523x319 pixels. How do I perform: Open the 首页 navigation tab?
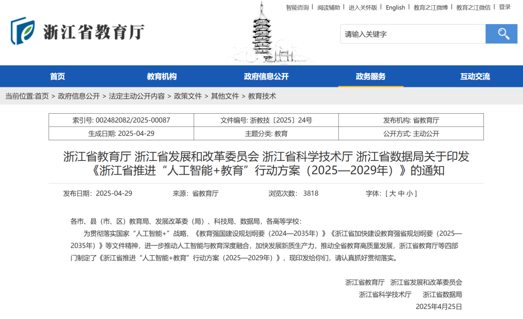pos(57,76)
